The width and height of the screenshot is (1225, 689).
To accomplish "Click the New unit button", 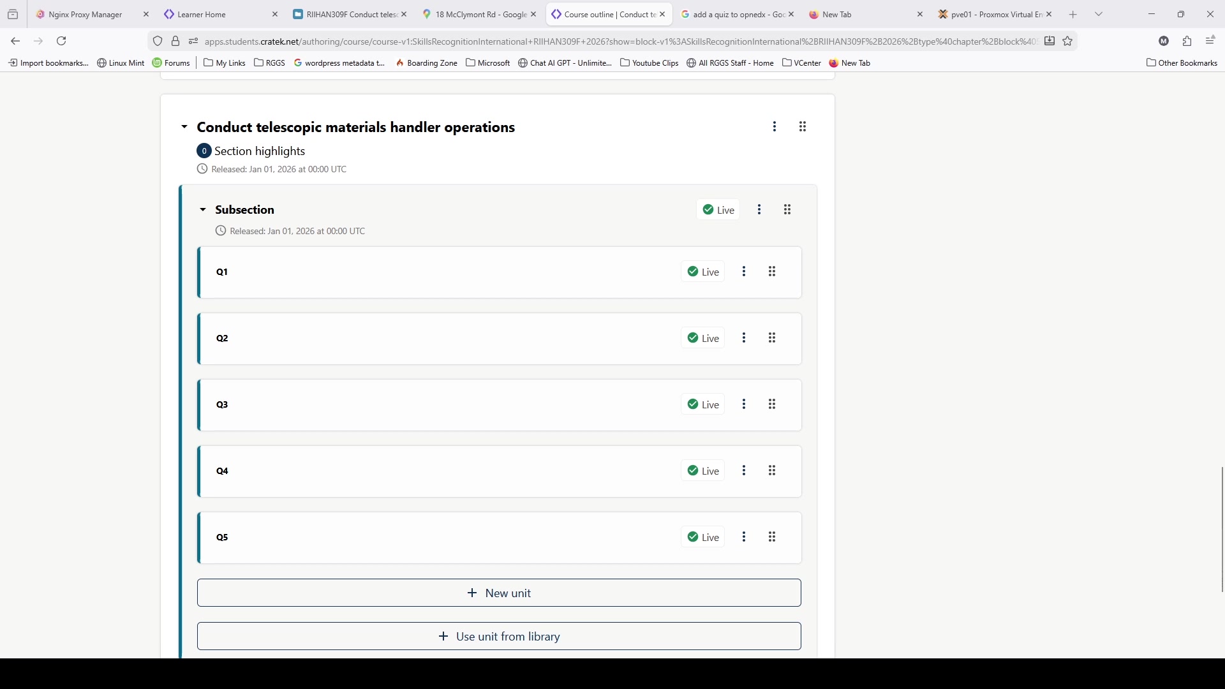I will [x=499, y=593].
